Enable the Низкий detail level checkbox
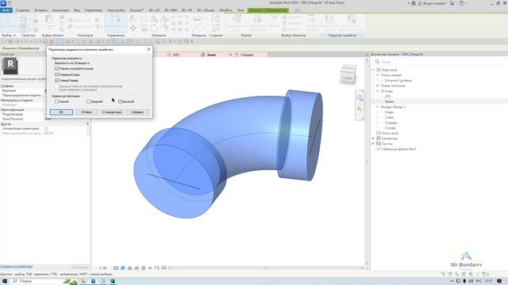The image size is (508, 285). click(x=56, y=101)
